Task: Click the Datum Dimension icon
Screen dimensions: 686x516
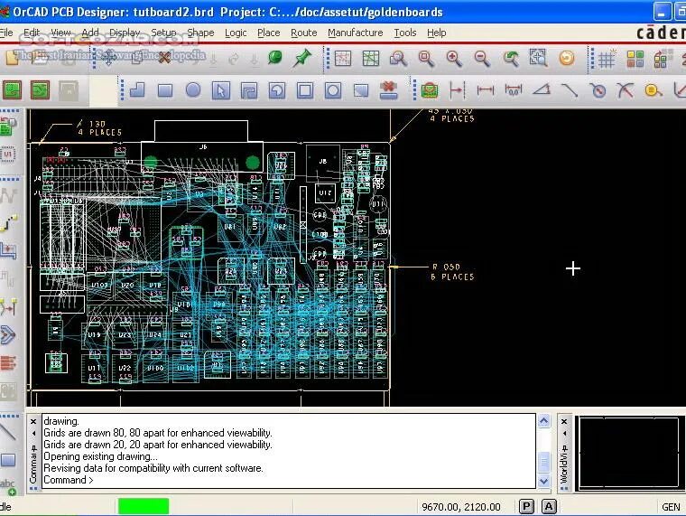Action: 457,90
